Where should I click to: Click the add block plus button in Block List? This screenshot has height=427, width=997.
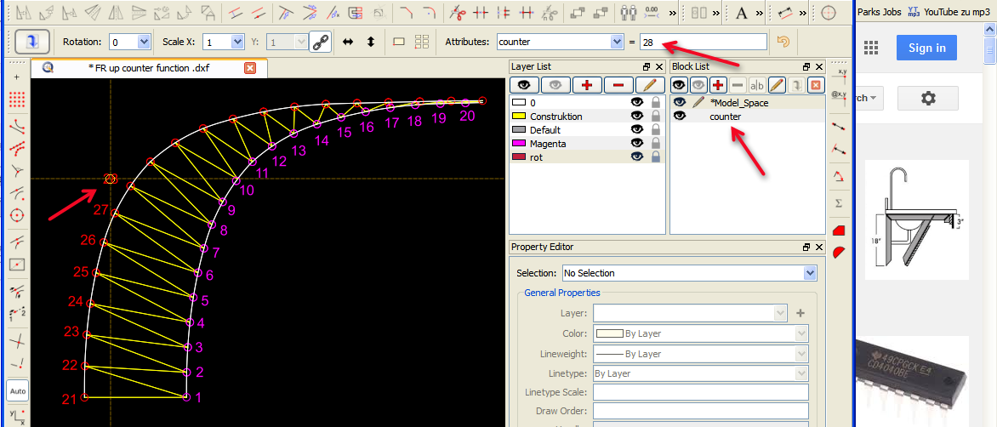coord(718,85)
